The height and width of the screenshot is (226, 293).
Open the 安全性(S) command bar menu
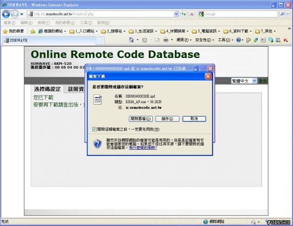tap(205, 40)
